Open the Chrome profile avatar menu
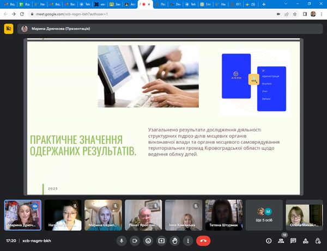 313,14
